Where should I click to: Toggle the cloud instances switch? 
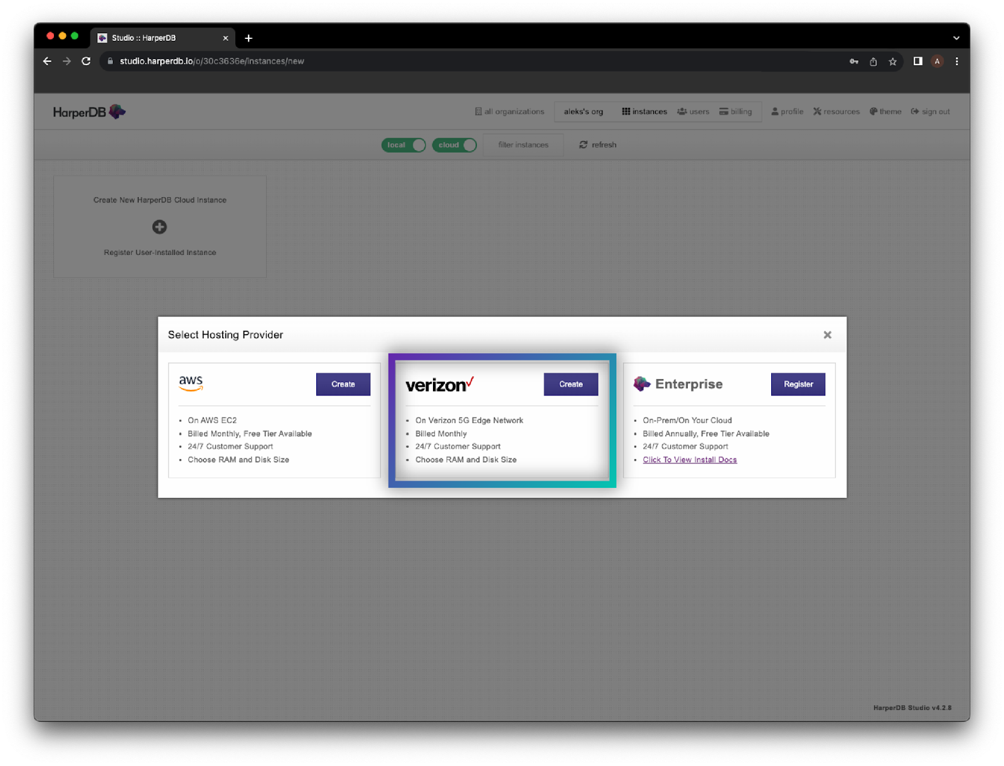pos(454,145)
